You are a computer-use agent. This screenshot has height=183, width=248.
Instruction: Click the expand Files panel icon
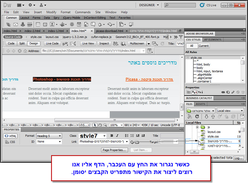(242, 116)
